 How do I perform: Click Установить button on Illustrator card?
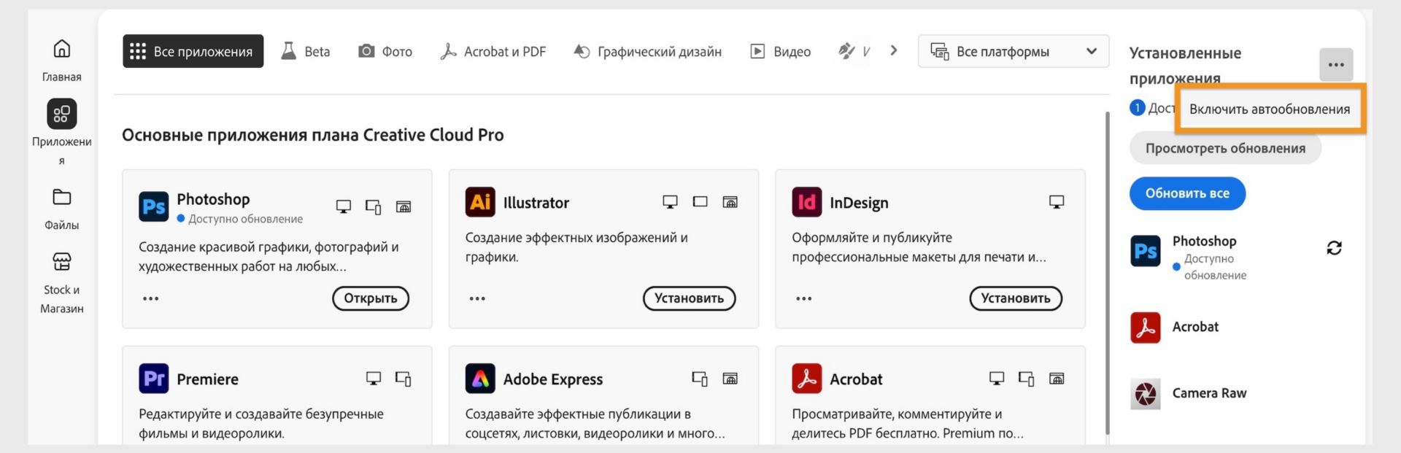point(689,298)
